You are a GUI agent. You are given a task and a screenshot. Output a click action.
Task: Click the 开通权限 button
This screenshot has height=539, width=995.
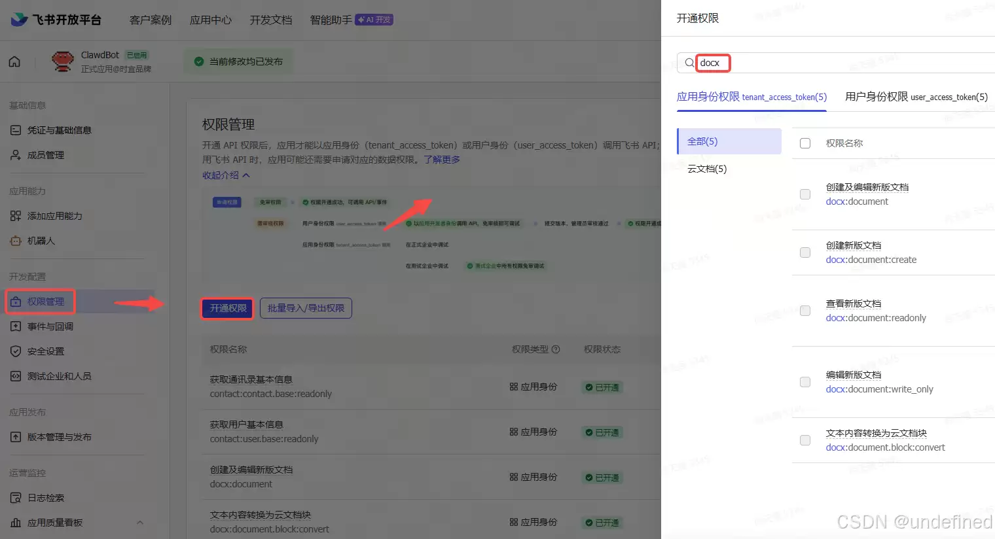pos(226,308)
